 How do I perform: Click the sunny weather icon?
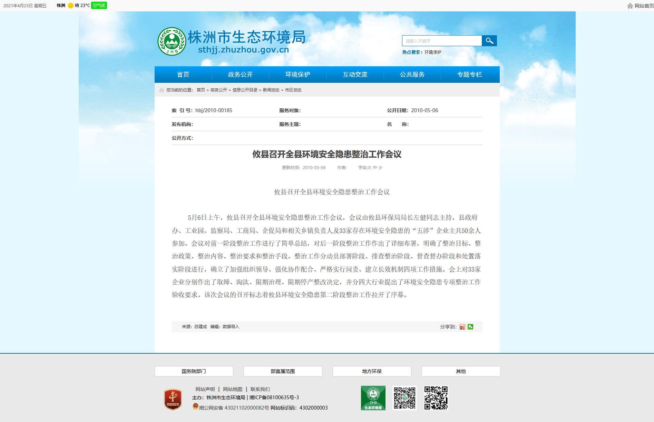tap(71, 6)
